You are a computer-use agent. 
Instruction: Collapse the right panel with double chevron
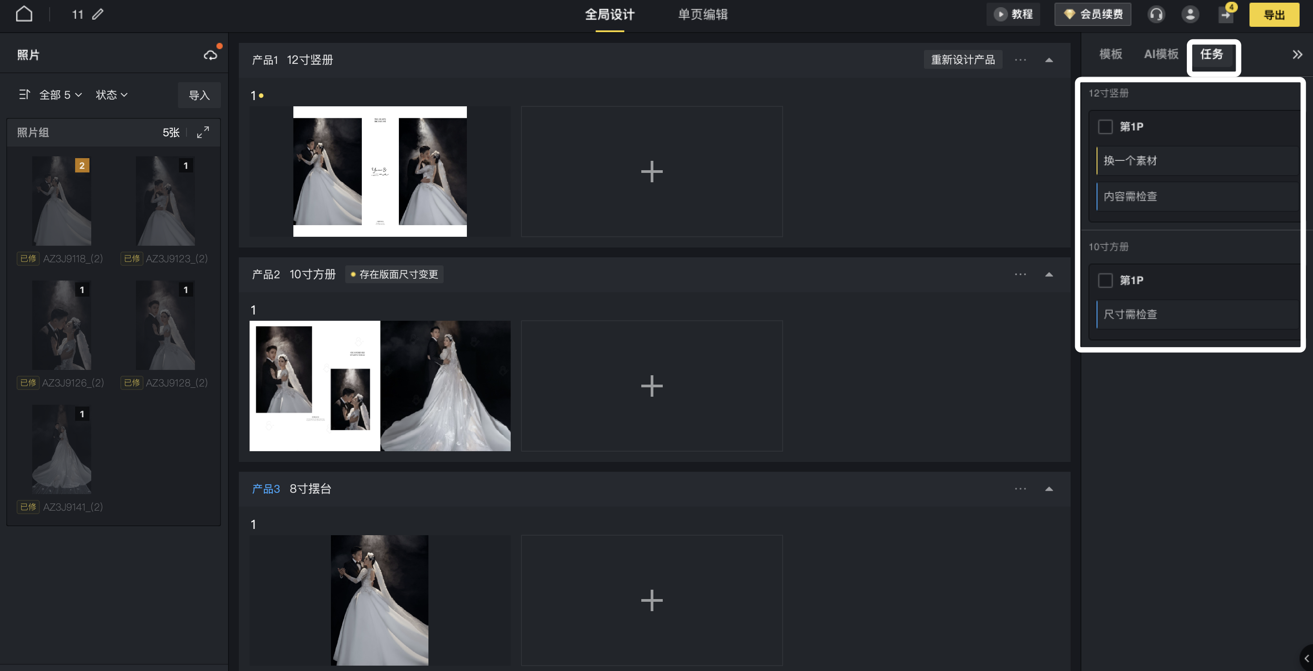(1297, 55)
